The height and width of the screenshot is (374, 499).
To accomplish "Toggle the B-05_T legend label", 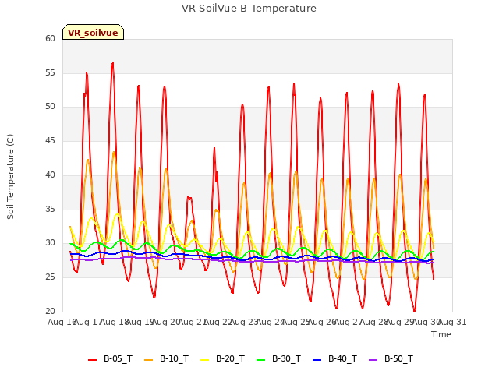I will pos(118,358).
